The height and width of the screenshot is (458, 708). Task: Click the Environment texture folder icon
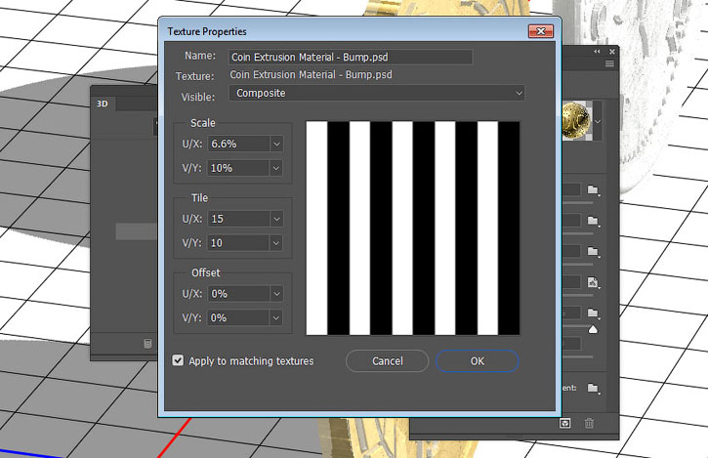pyautogui.click(x=594, y=388)
